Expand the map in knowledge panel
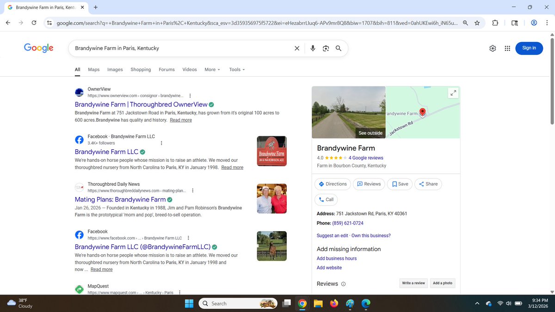The height and width of the screenshot is (312, 555). click(x=453, y=93)
